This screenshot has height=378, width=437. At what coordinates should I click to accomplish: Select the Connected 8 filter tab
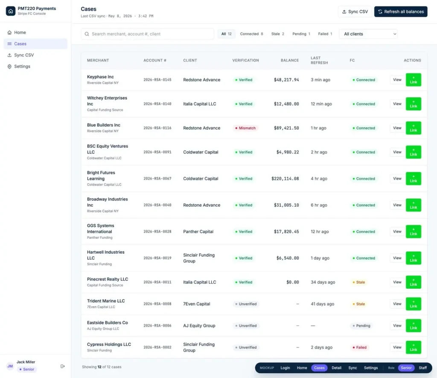click(251, 34)
